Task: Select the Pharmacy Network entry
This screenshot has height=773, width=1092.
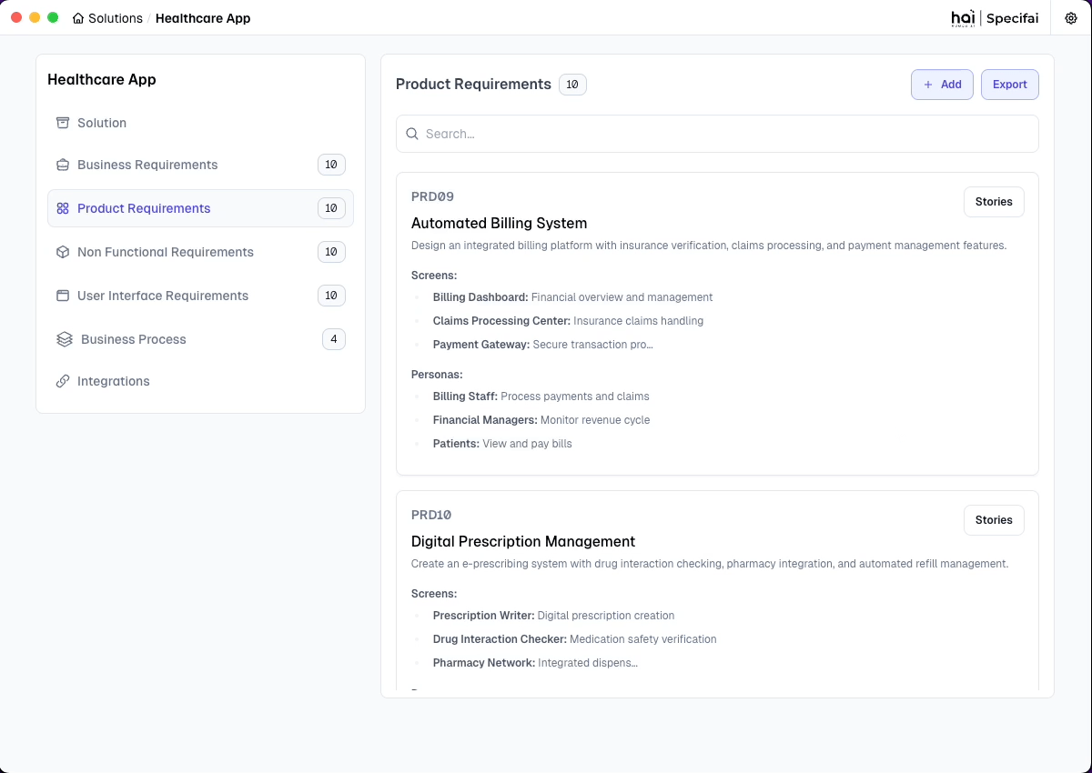Action: point(535,663)
